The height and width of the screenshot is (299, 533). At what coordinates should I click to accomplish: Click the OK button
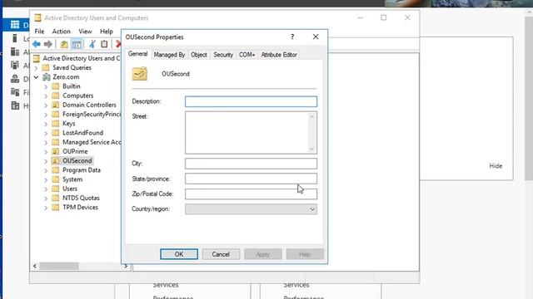179,254
